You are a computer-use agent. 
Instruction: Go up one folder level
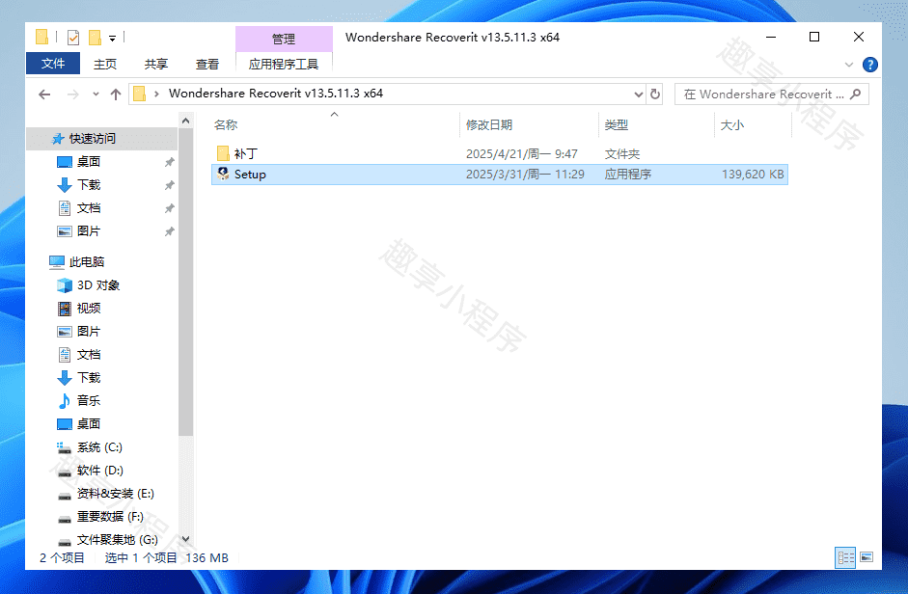coord(115,94)
